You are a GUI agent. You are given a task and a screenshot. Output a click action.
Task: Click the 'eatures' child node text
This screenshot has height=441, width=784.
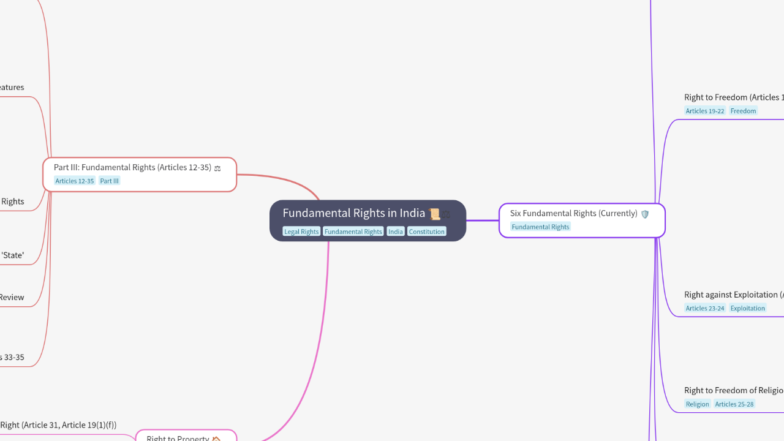point(12,88)
